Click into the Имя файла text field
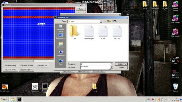 [96, 64]
